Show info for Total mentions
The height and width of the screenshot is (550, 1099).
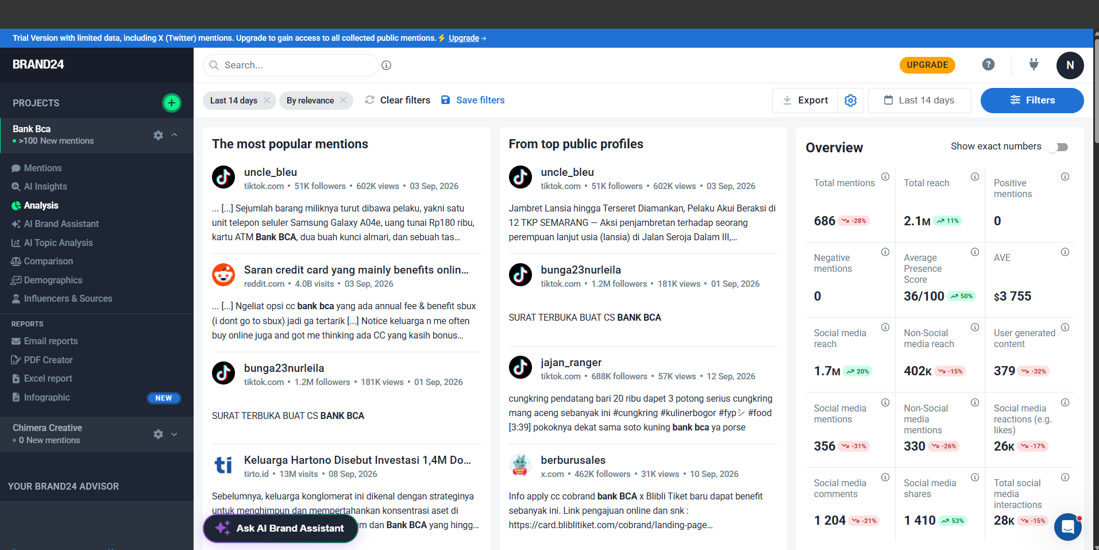click(885, 176)
